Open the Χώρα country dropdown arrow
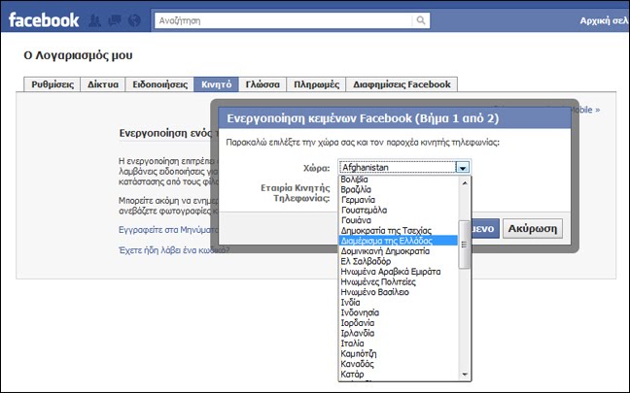The width and height of the screenshot is (630, 393). [x=463, y=168]
